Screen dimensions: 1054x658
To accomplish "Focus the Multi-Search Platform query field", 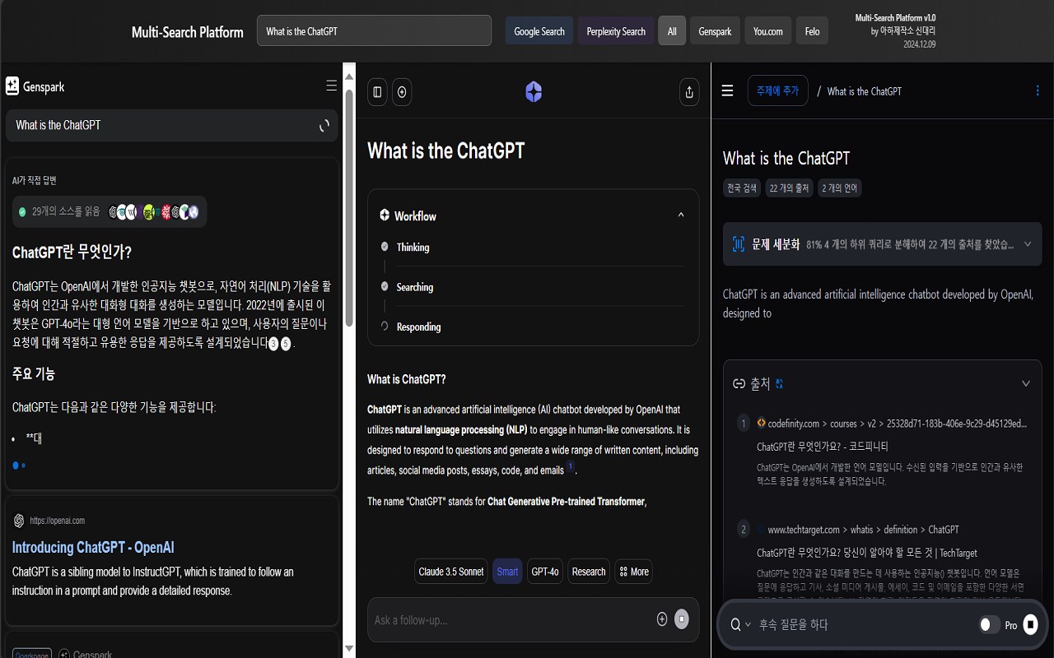I will pyautogui.click(x=374, y=31).
